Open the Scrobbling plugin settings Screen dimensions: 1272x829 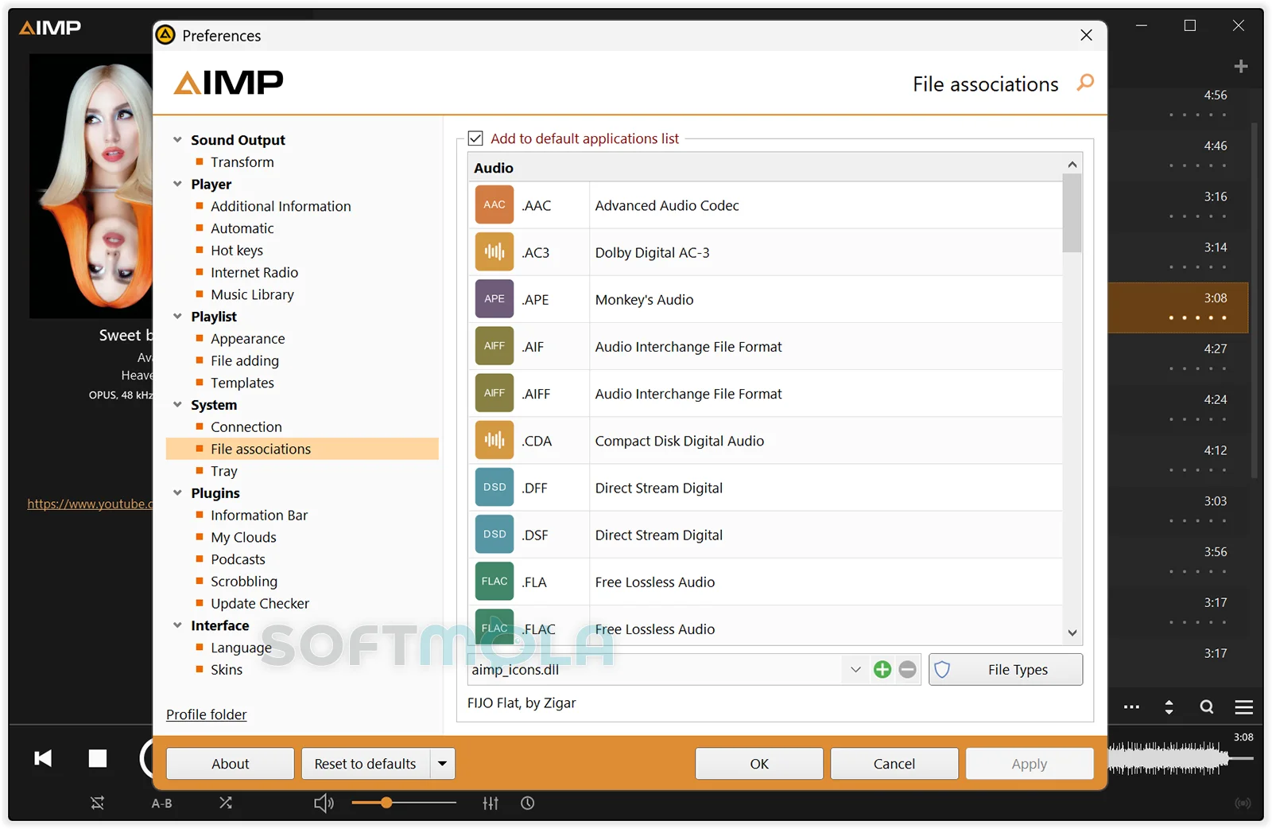tap(244, 582)
